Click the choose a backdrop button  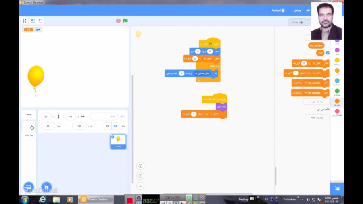29,187
